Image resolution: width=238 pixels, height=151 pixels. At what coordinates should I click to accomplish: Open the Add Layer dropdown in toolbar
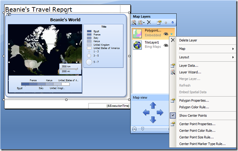141,22
